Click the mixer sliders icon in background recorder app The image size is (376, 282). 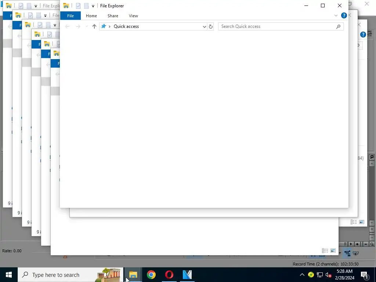coord(370,34)
